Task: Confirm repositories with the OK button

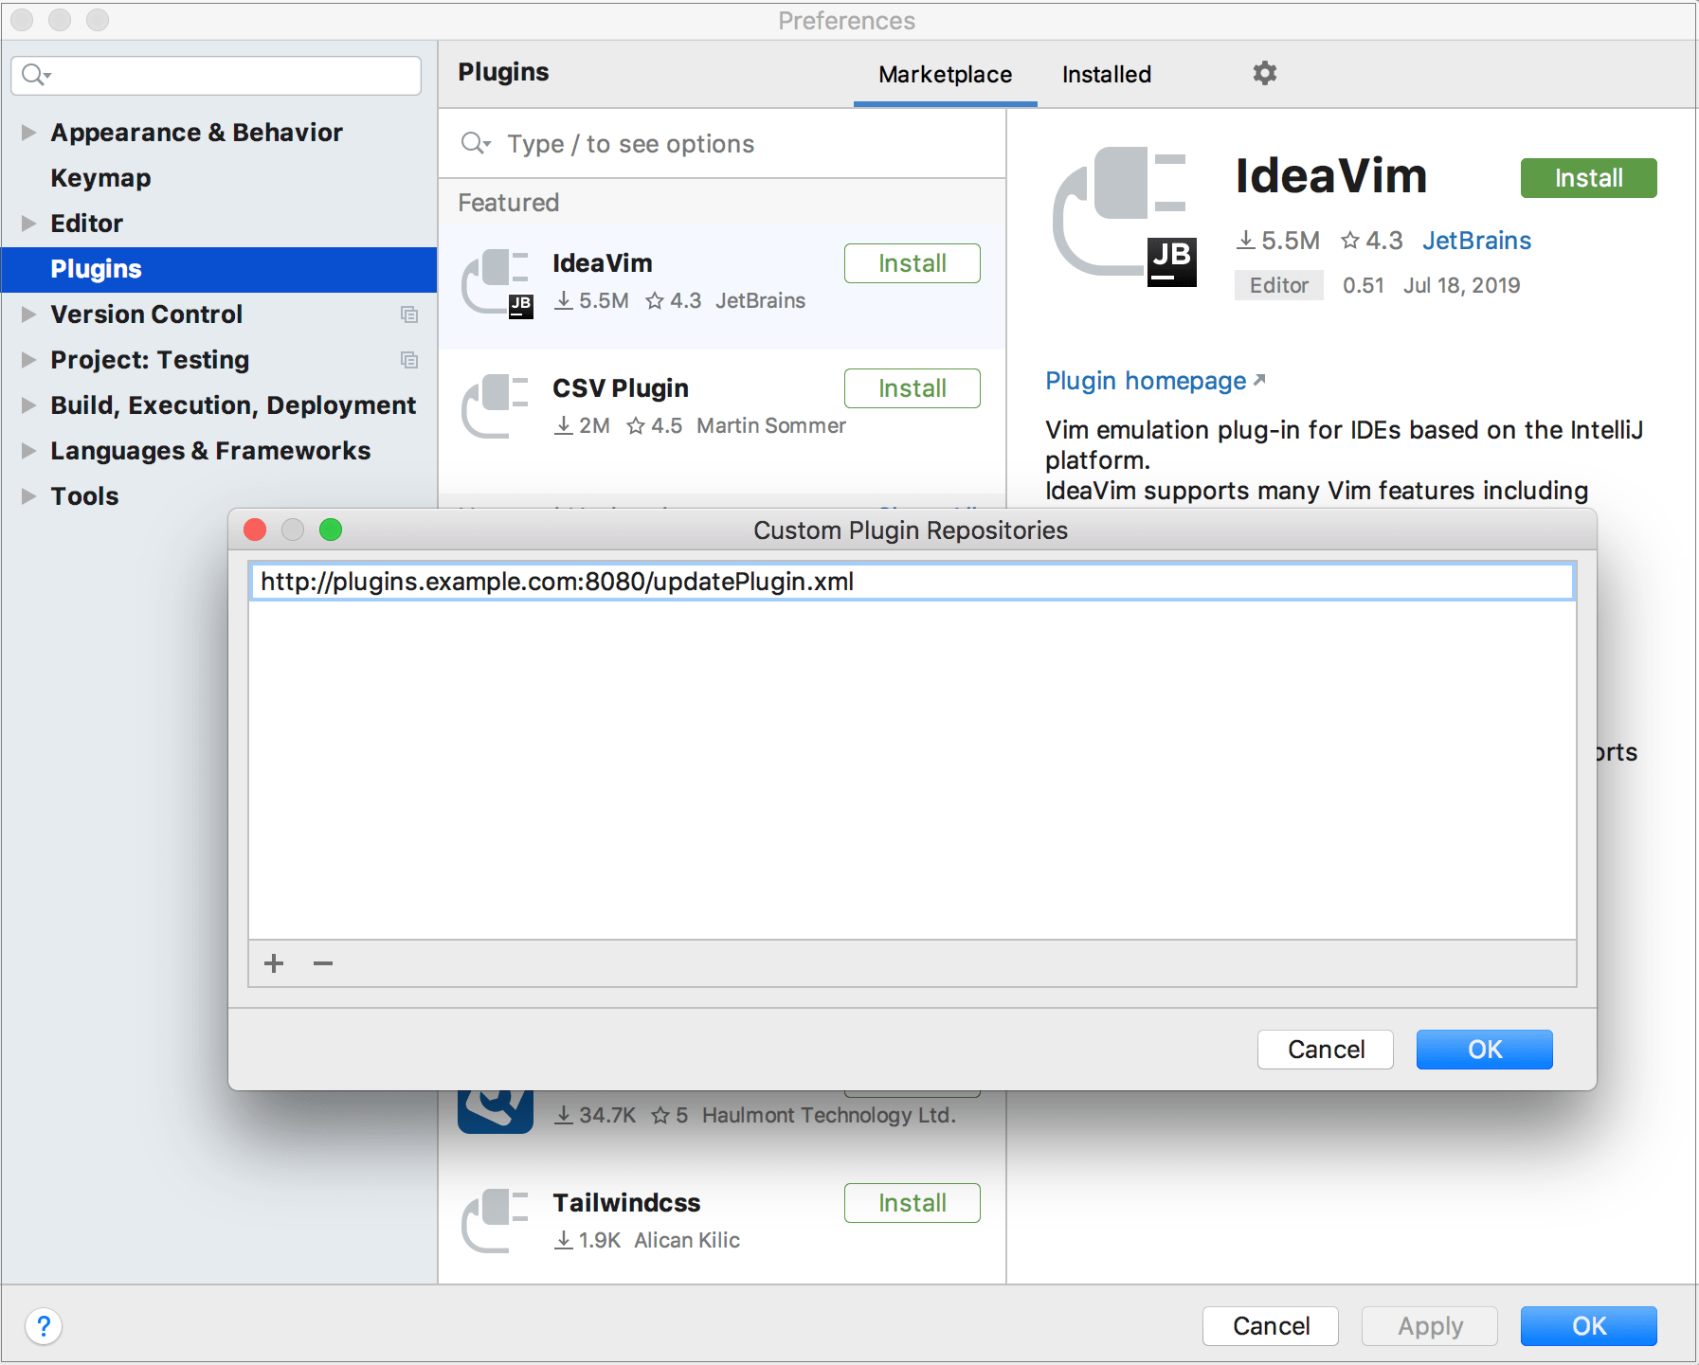Action: 1483,1049
